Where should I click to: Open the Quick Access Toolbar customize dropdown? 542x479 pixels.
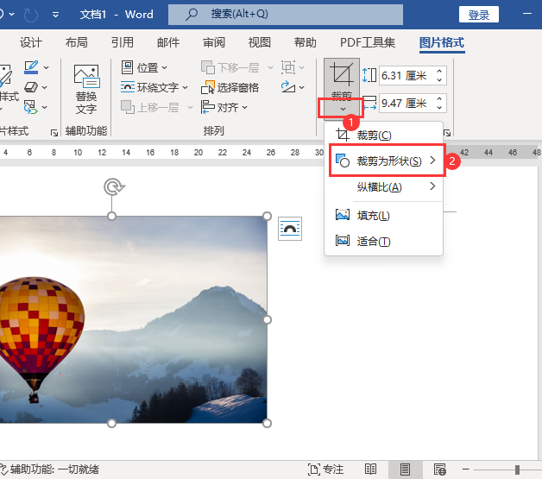pos(55,15)
